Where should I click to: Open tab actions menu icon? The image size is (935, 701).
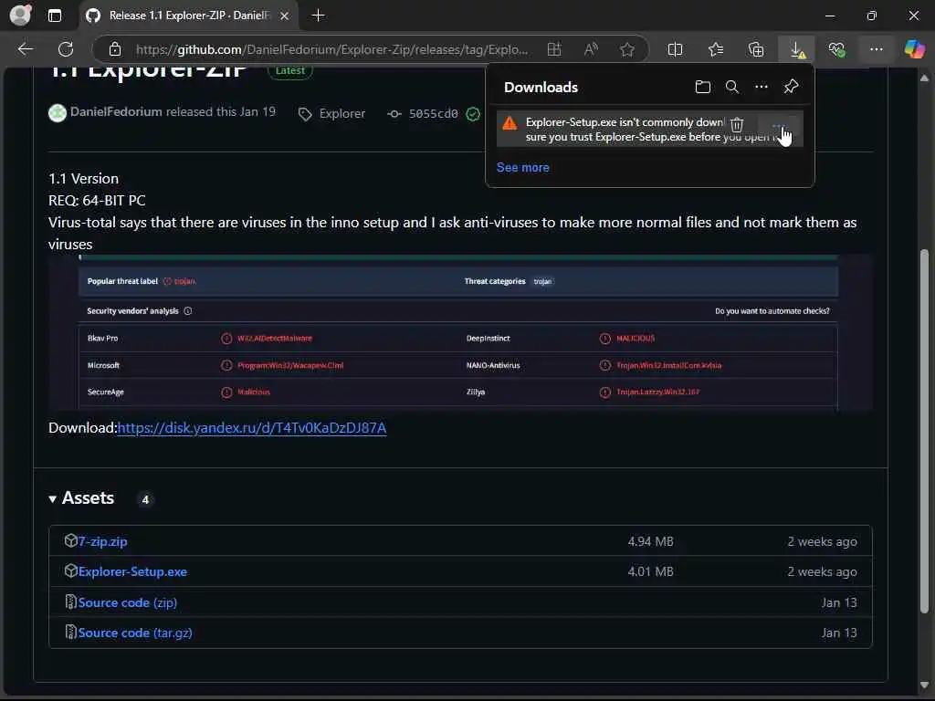pos(54,16)
